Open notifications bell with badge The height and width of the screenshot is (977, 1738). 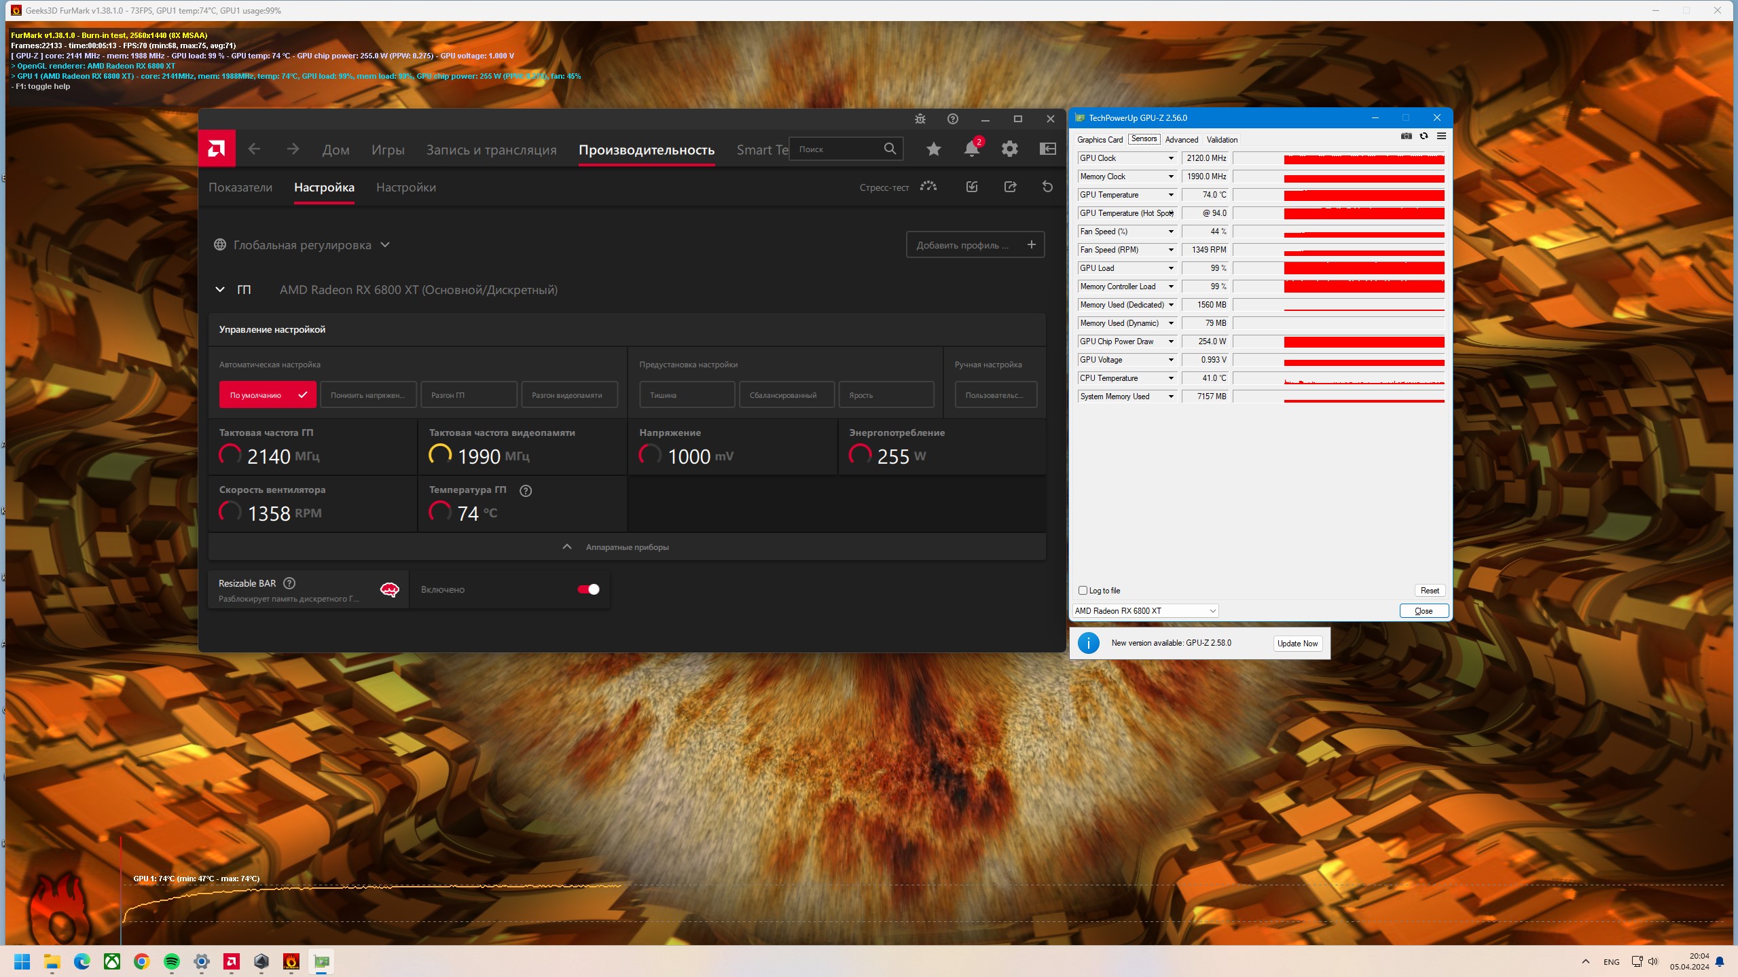point(973,147)
